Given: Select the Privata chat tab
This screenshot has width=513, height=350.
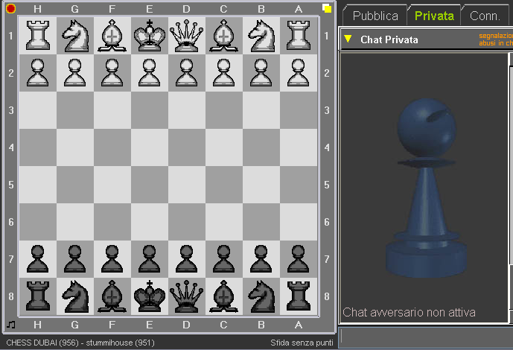Looking at the screenshot, I should 434,16.
